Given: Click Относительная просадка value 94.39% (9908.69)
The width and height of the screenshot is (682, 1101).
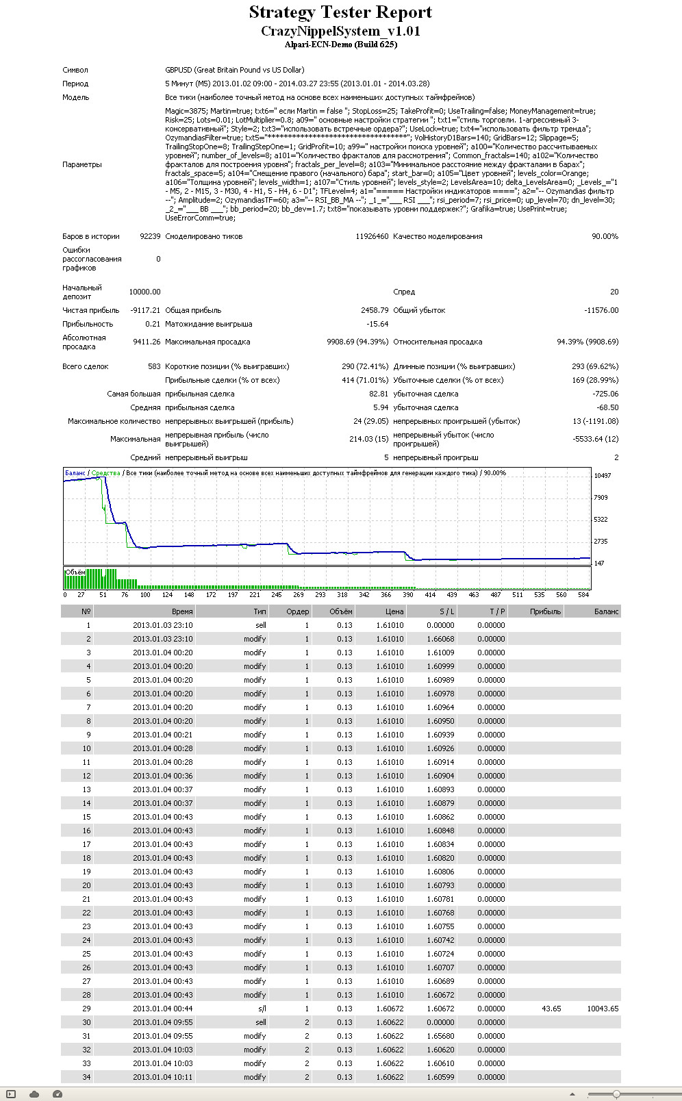Looking at the screenshot, I should (588, 342).
